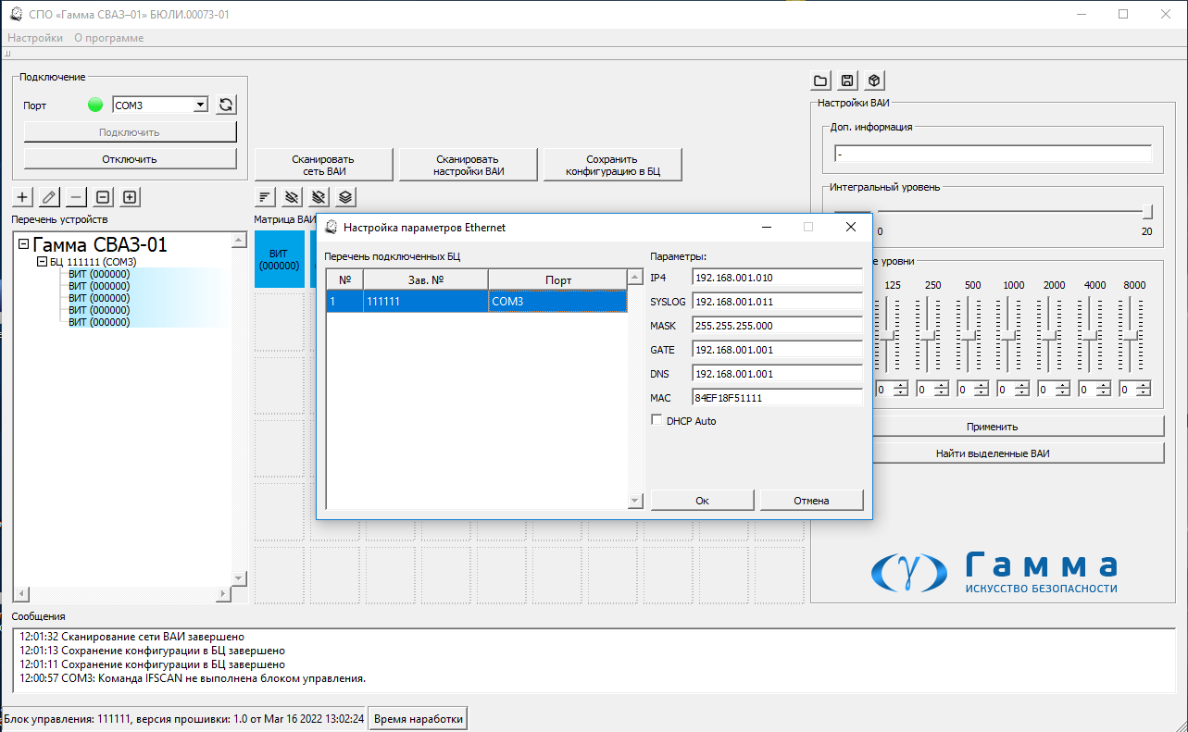Click the Команда IFSCAN не выполнена message
Image resolution: width=1188 pixels, height=732 pixels.
(x=193, y=678)
